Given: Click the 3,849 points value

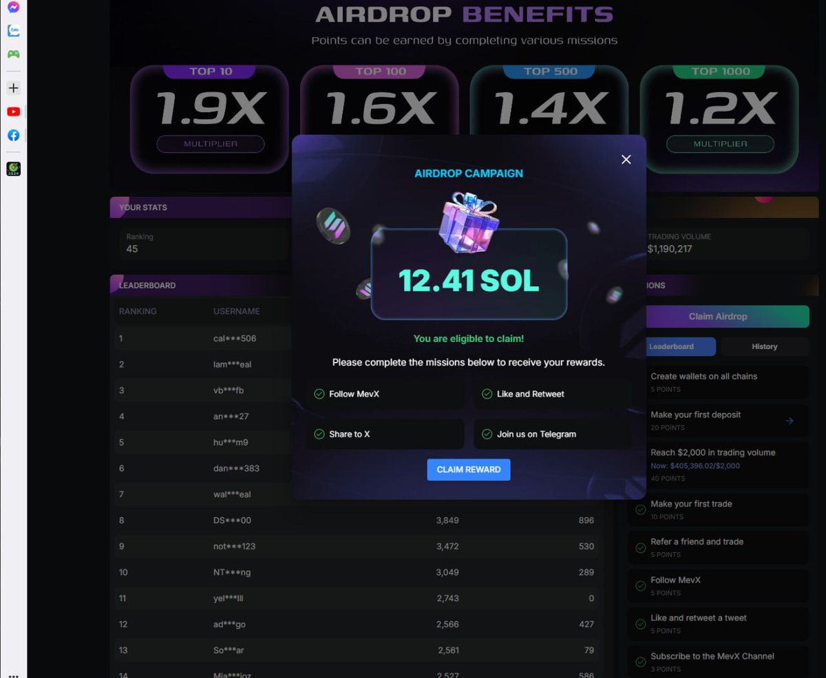Looking at the screenshot, I should [x=447, y=520].
